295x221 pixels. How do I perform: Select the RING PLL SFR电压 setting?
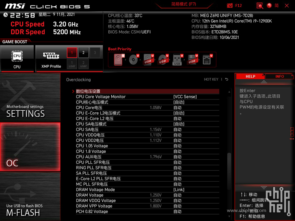coord(147,167)
